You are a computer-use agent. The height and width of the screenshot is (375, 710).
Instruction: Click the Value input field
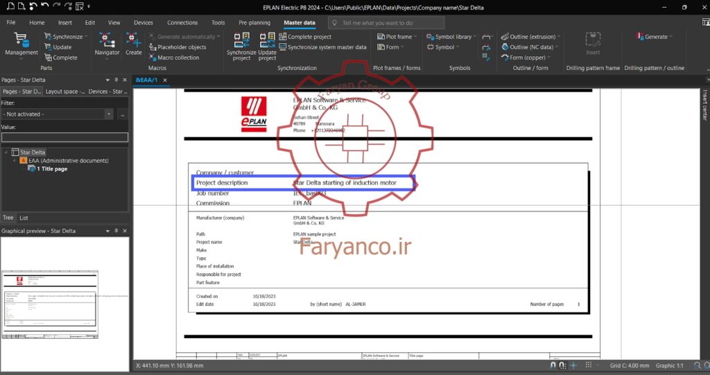(x=64, y=137)
